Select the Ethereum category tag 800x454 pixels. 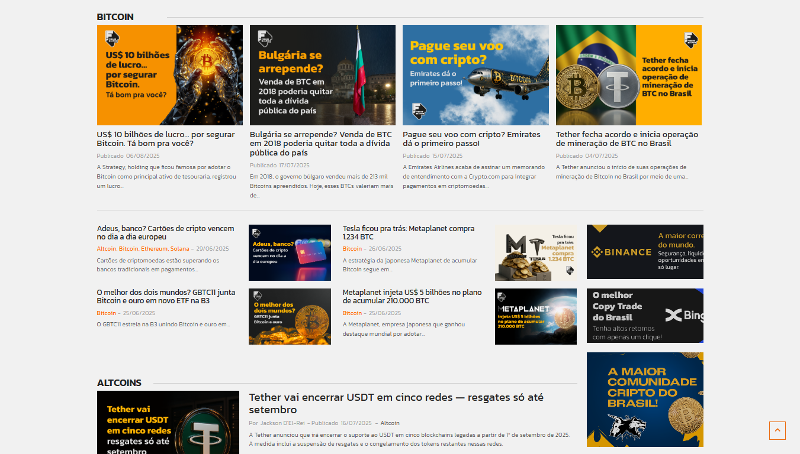[x=154, y=249]
